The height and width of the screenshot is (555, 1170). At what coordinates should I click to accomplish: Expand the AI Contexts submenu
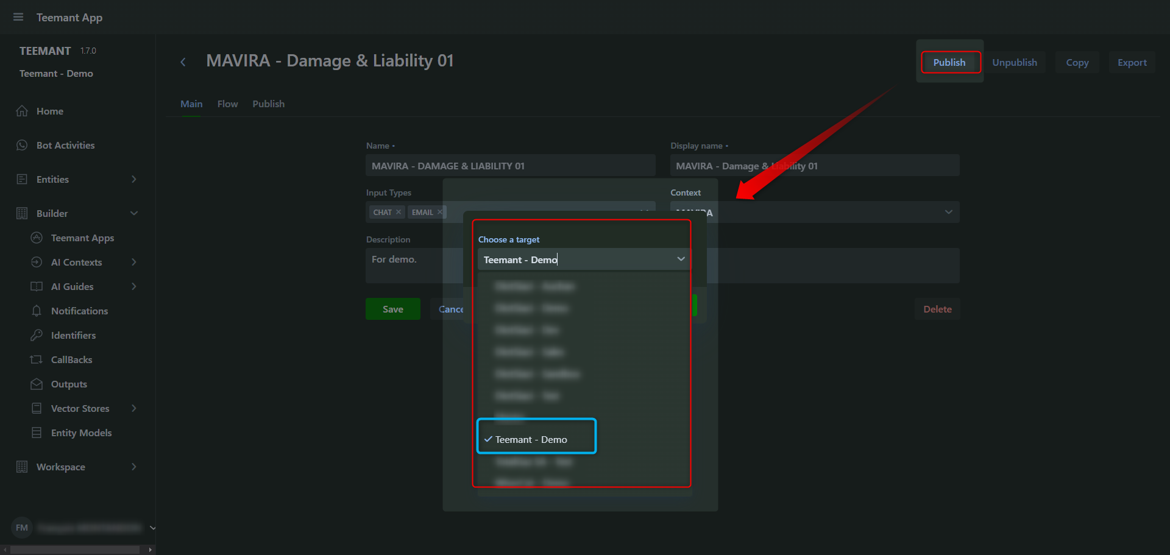(134, 262)
